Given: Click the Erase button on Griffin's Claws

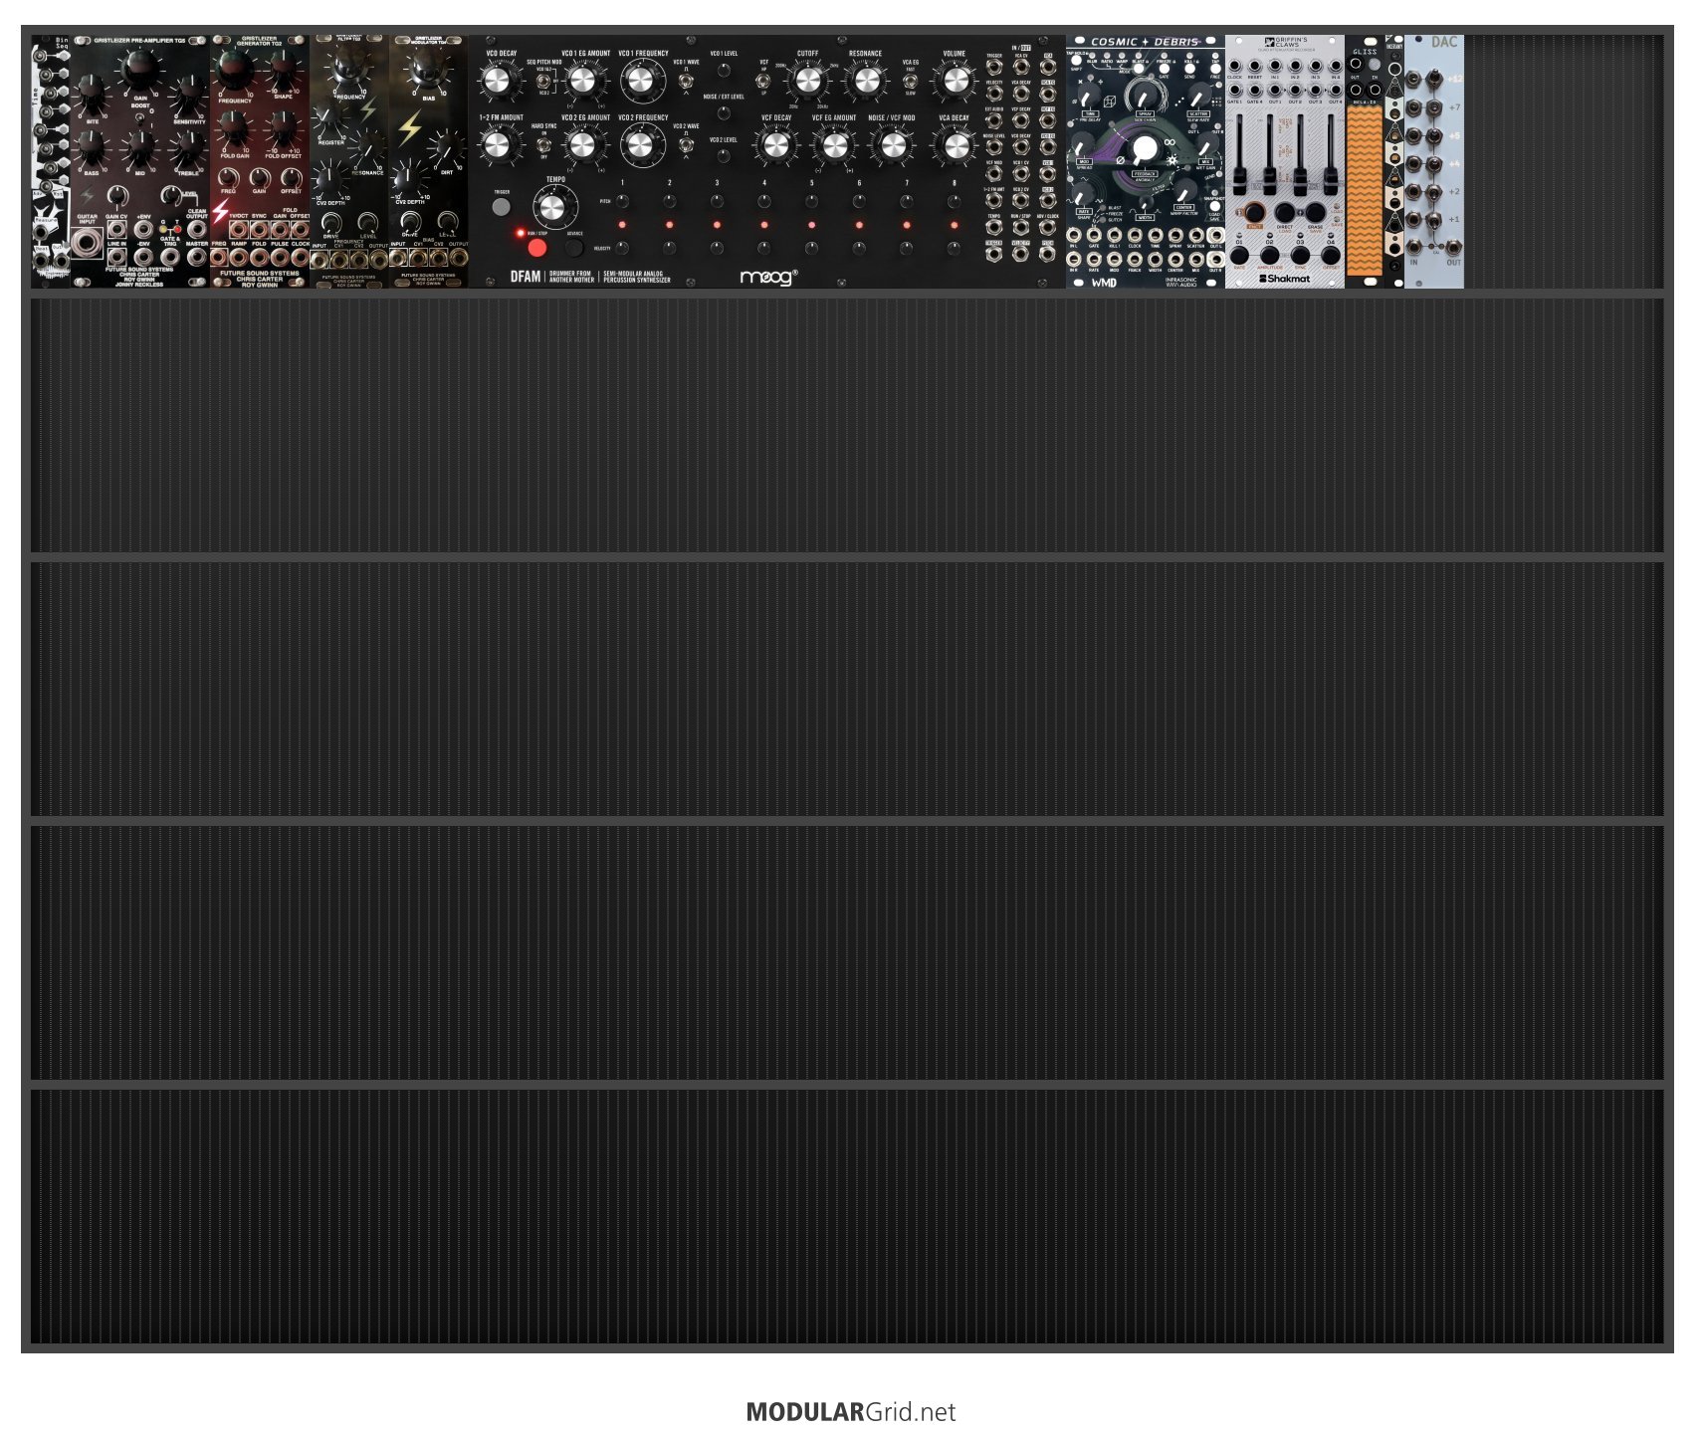Looking at the screenshot, I should tap(1315, 213).
